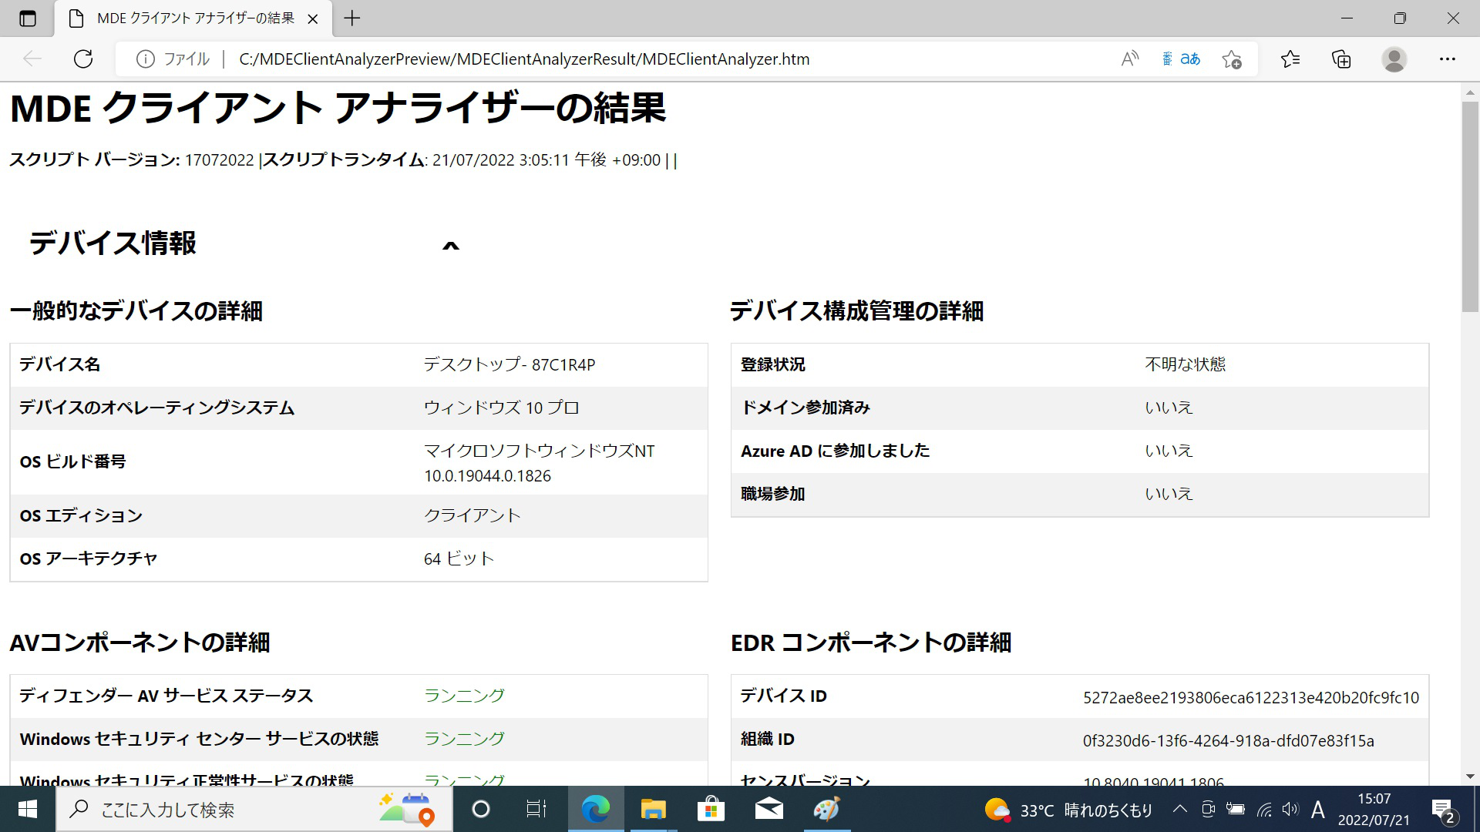This screenshot has height=832, width=1480.
Task: Select the 64 ビット architecture value
Action: click(x=459, y=559)
